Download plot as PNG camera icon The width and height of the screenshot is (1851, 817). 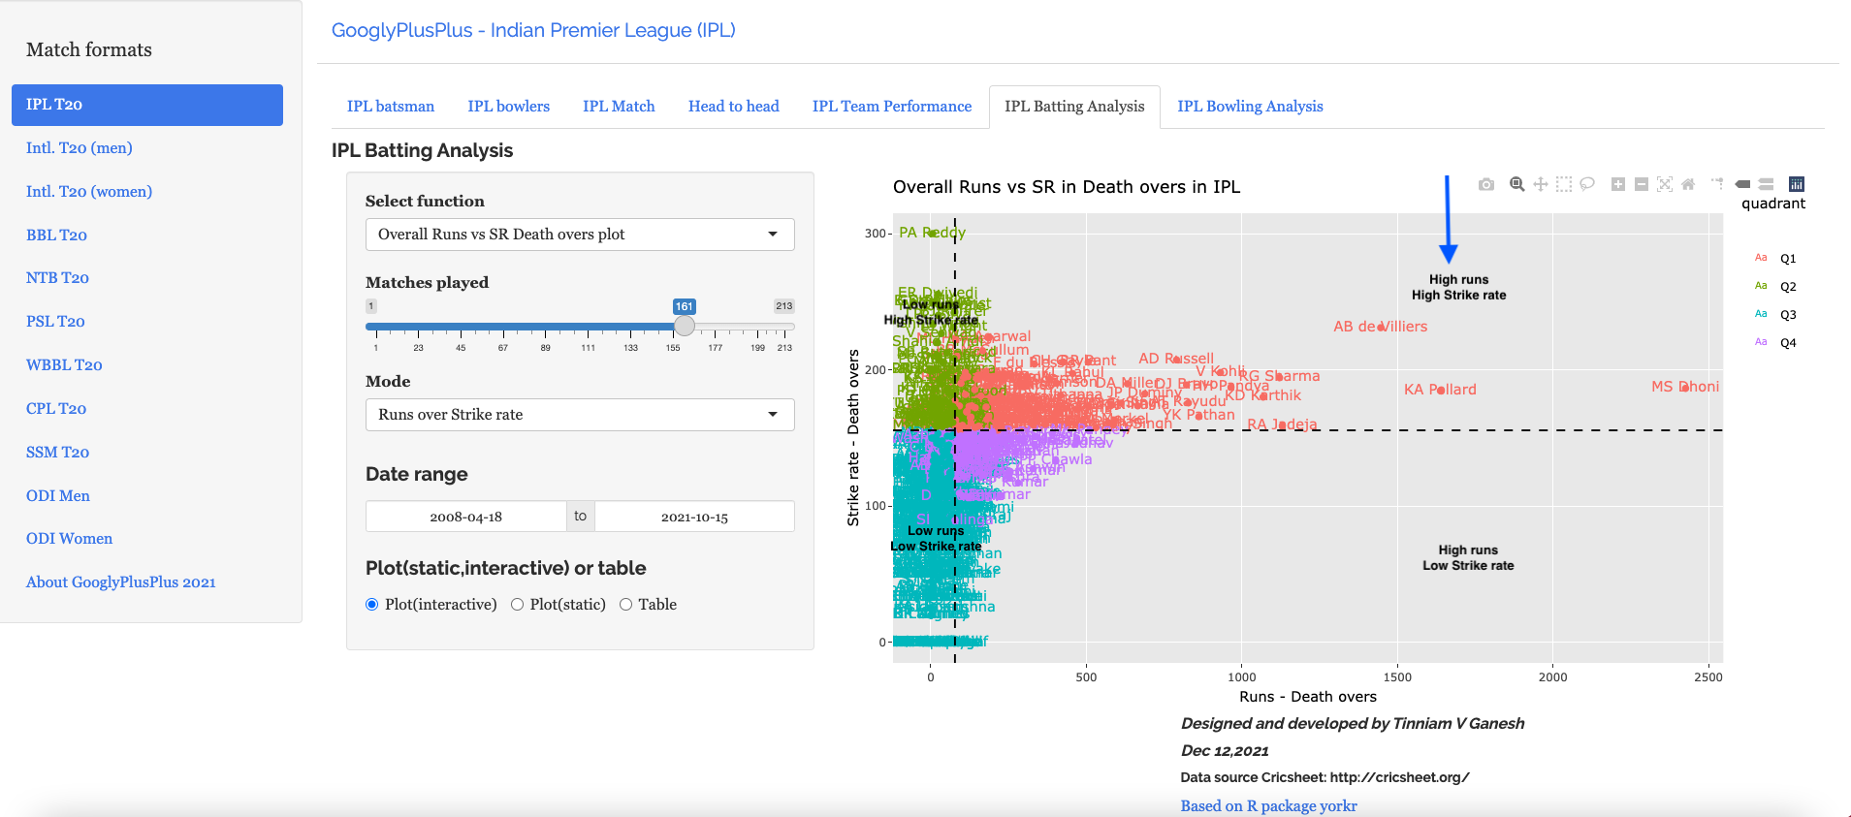(x=1485, y=184)
